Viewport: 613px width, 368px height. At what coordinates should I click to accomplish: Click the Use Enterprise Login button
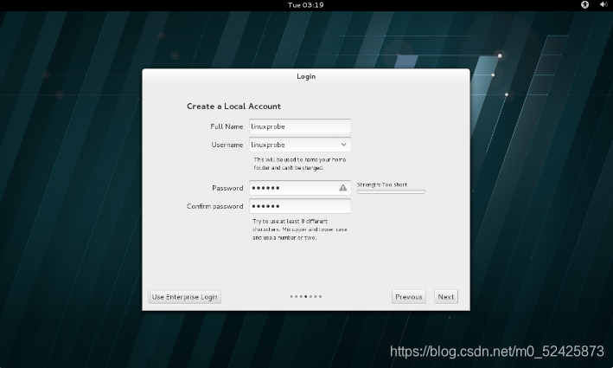(x=184, y=297)
